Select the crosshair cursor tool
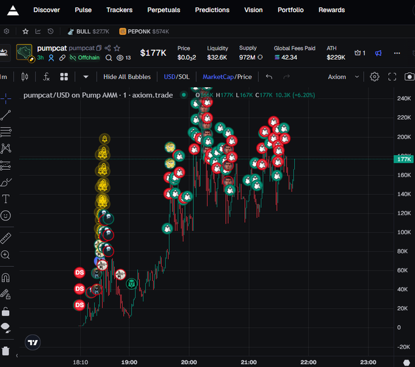This screenshot has width=415, height=367. pyautogui.click(x=6, y=98)
